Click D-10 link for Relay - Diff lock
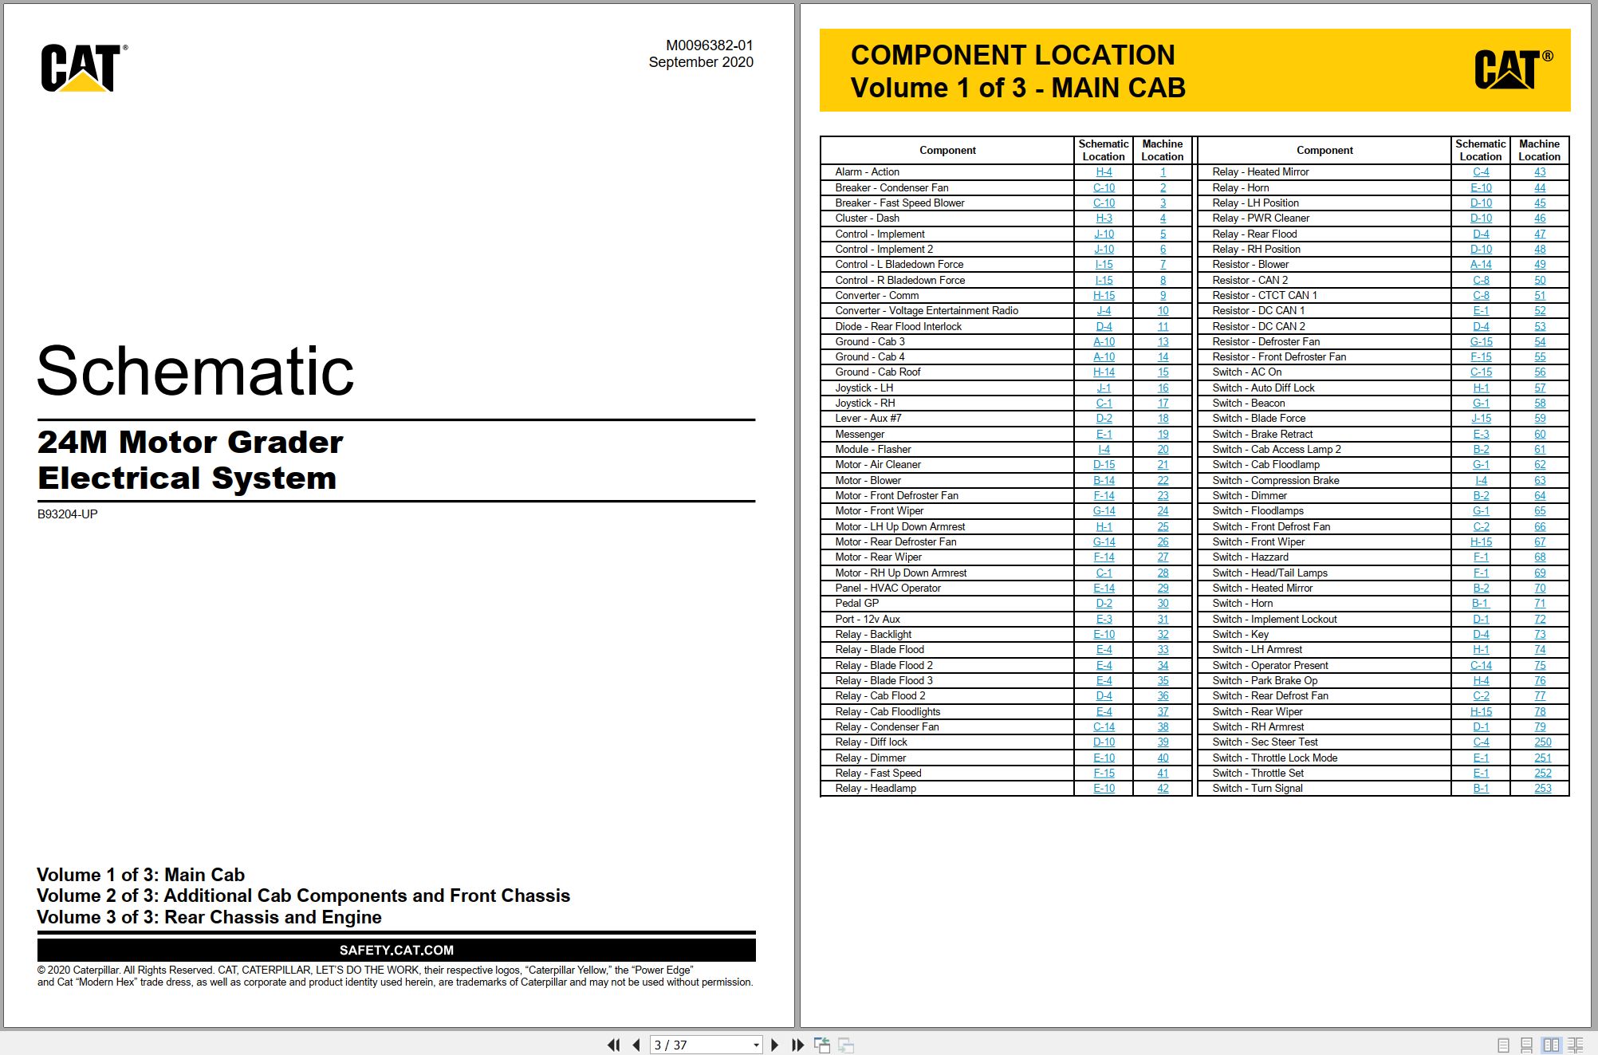Image resolution: width=1598 pixels, height=1055 pixels. (1104, 742)
